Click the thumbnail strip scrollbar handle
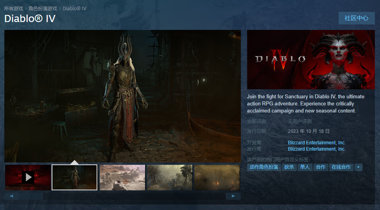 coord(32,196)
